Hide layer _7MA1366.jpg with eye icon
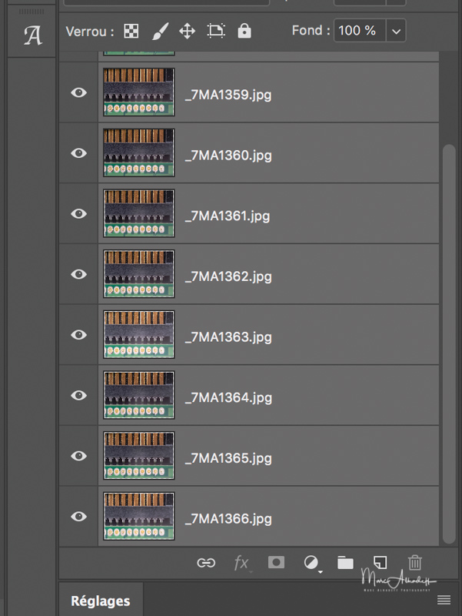Image resolution: width=462 pixels, height=616 pixels. pos(78,517)
